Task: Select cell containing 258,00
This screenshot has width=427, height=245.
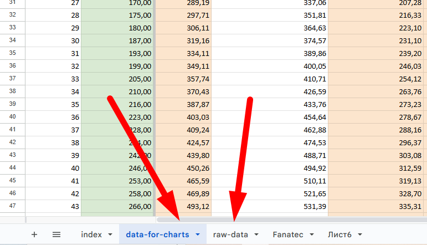Action: pos(117,193)
